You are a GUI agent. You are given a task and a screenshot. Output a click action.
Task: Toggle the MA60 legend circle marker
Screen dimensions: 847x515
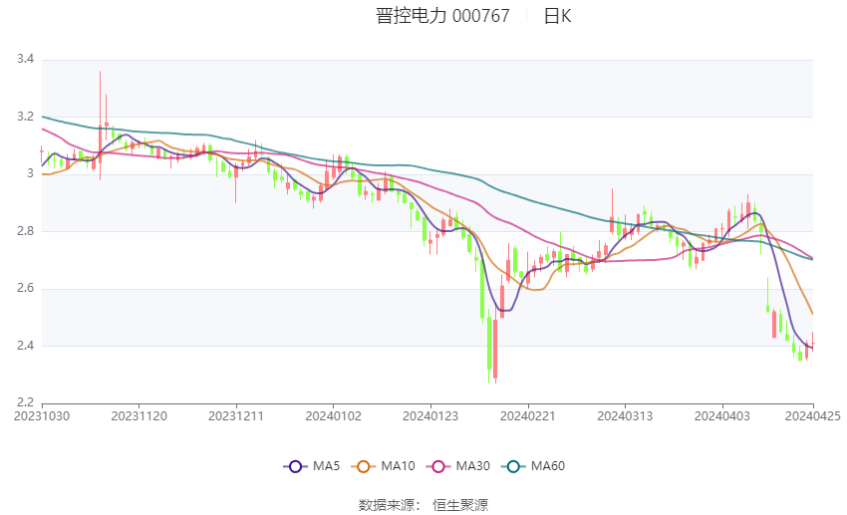coord(513,466)
